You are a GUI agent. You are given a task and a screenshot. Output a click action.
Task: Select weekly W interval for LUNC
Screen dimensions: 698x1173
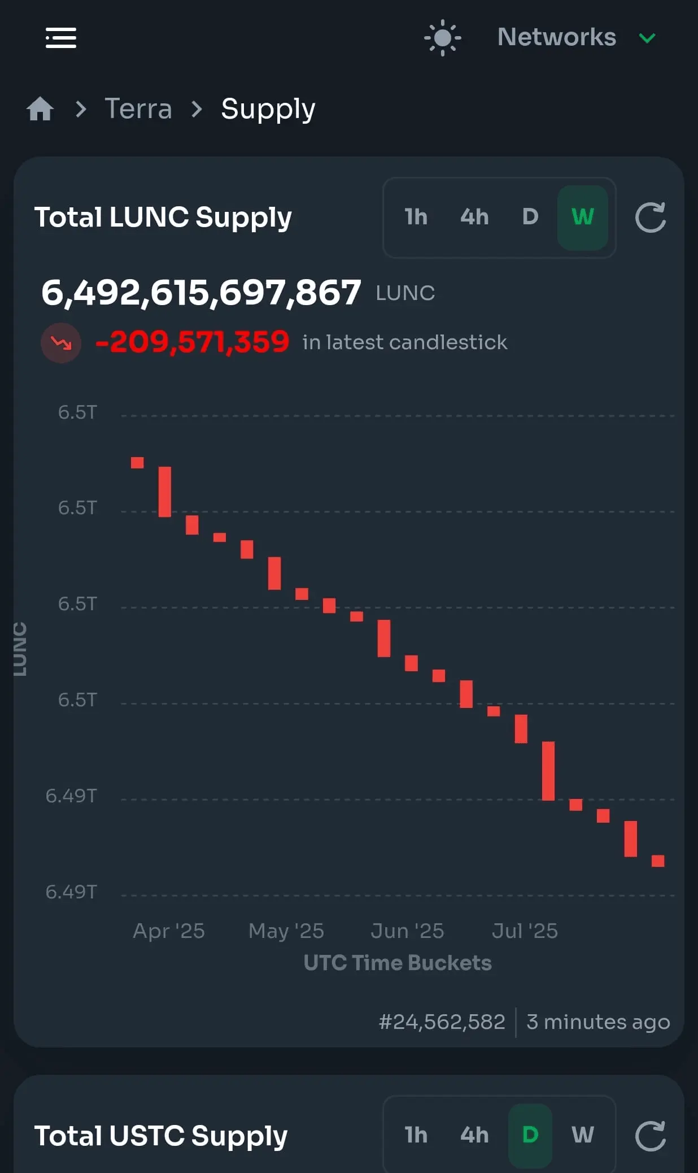coord(583,218)
